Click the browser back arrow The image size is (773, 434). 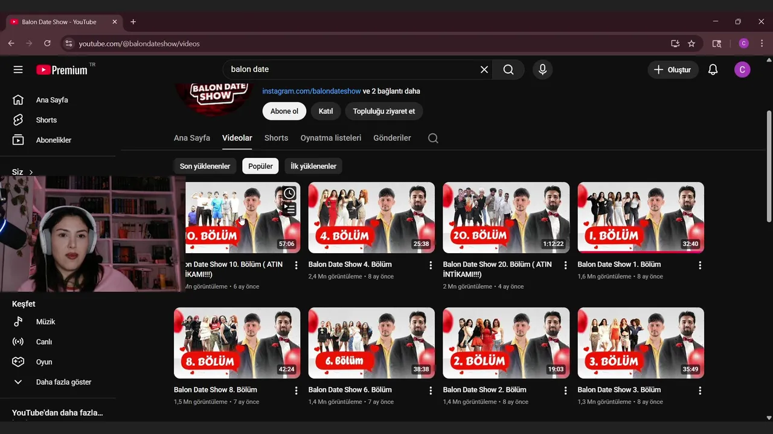tap(11, 43)
